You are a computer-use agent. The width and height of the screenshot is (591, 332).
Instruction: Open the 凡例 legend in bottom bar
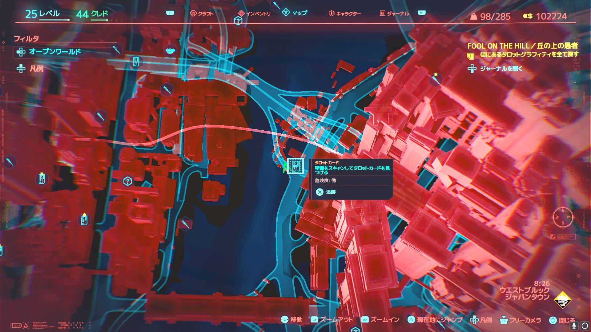click(x=481, y=320)
